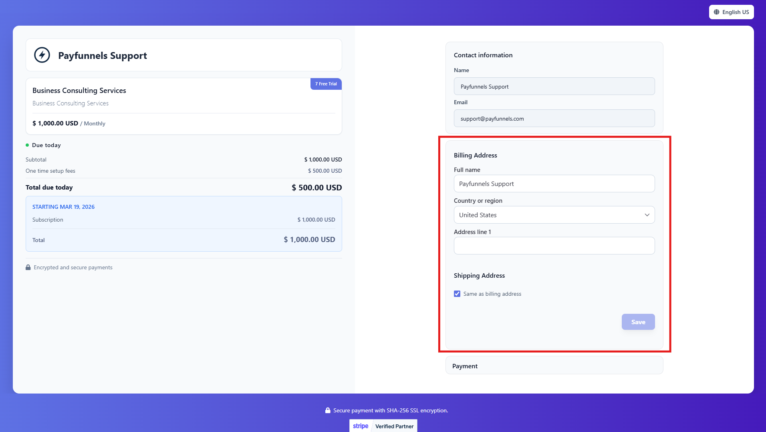
Task: Click the Due today label
Action: pyautogui.click(x=46, y=145)
